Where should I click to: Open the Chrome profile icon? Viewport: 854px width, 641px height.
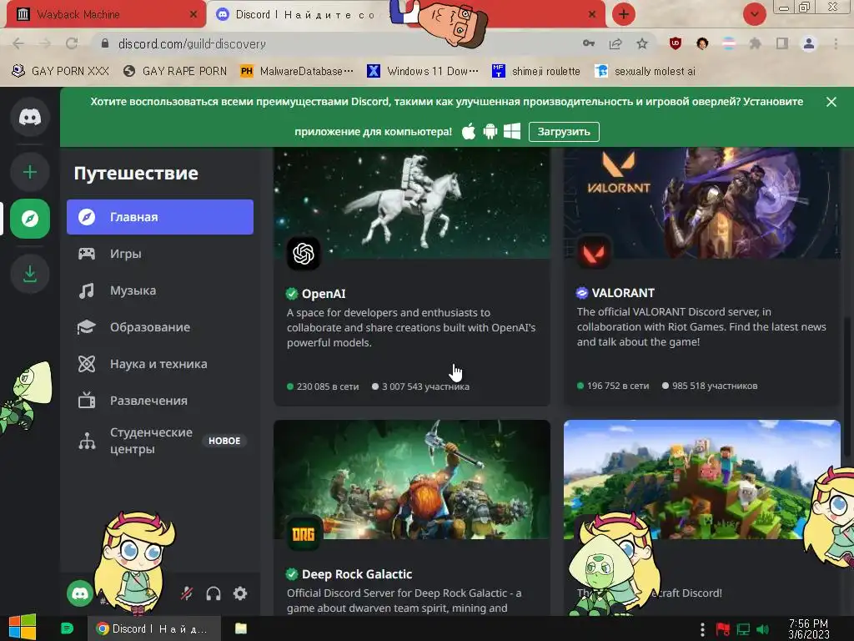click(809, 43)
